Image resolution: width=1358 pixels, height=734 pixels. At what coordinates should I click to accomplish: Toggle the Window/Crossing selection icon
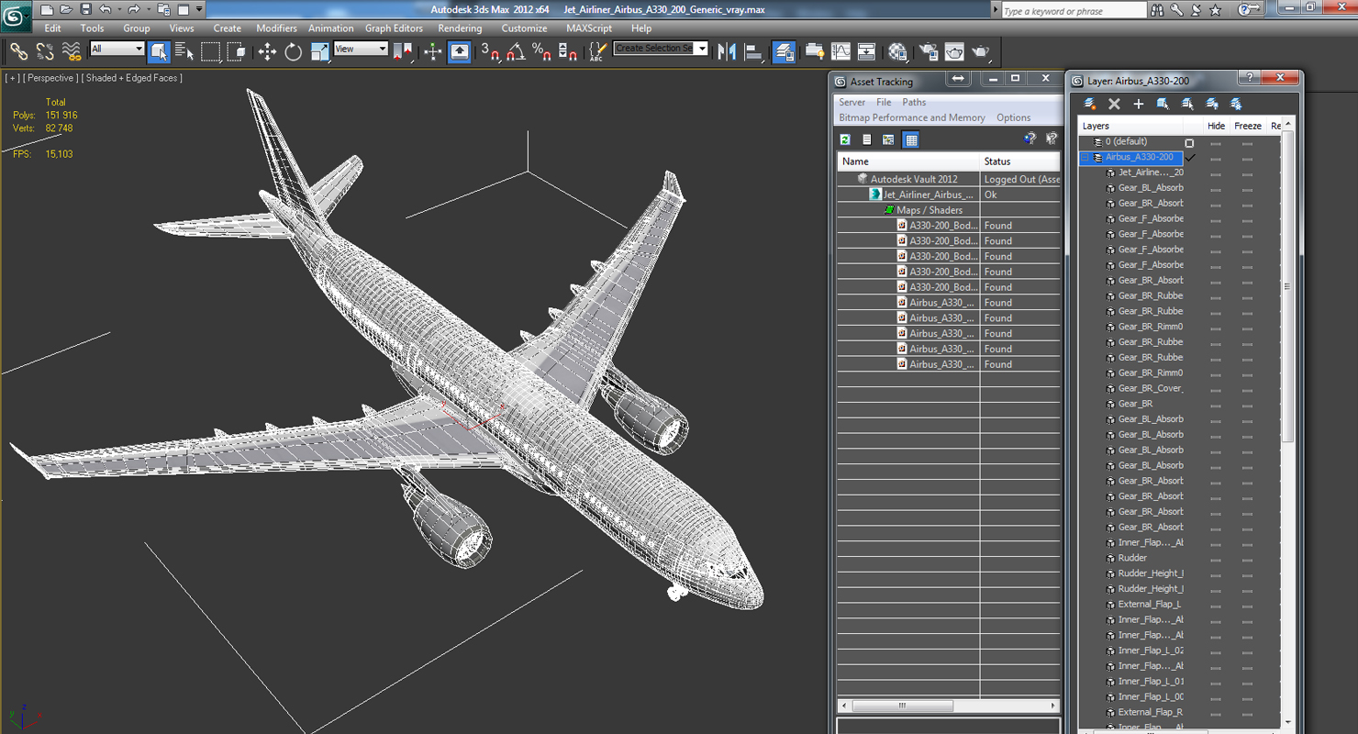[x=236, y=51]
